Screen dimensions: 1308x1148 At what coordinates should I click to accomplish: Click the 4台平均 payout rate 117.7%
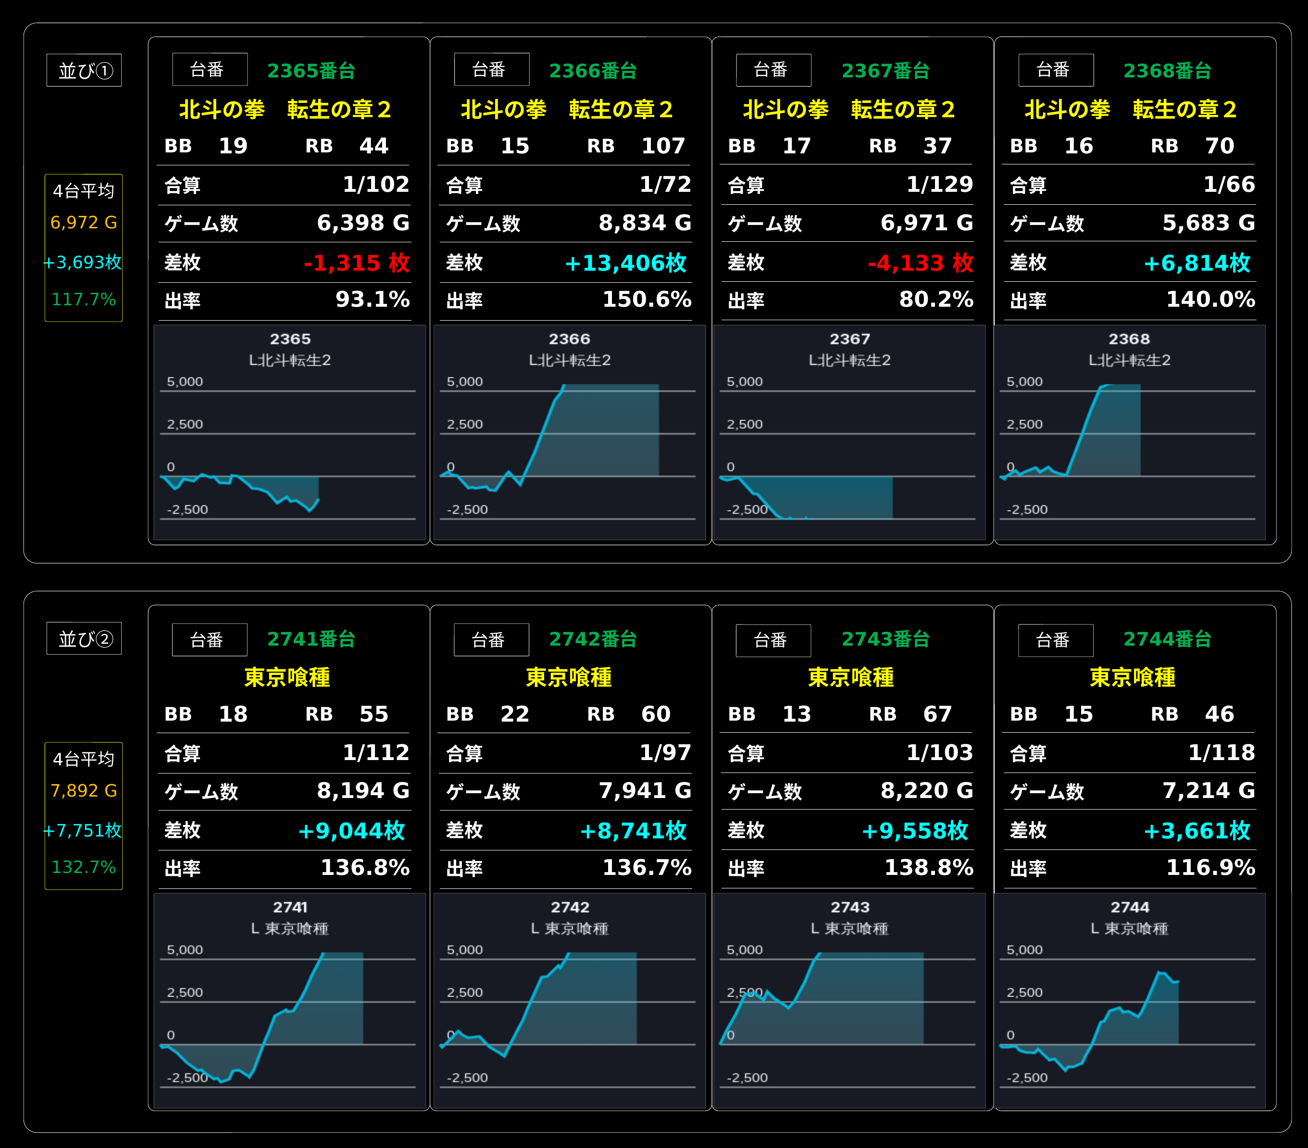(x=84, y=299)
